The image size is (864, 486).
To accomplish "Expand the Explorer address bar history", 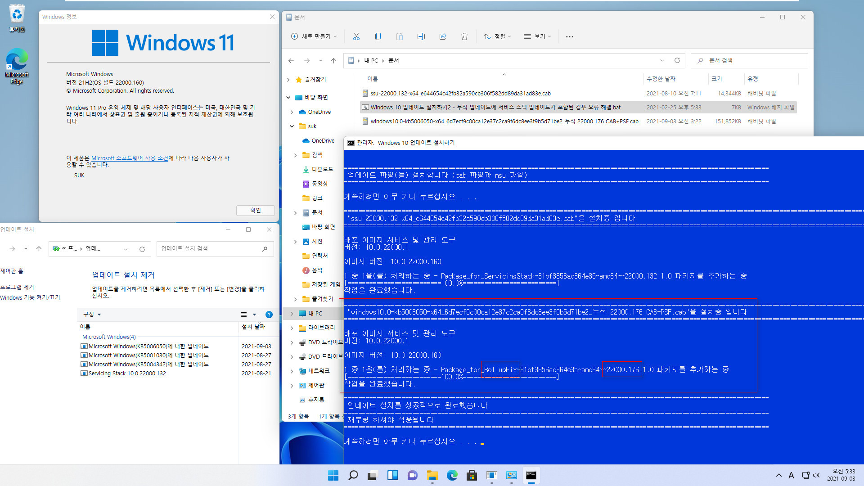I will [662, 60].
